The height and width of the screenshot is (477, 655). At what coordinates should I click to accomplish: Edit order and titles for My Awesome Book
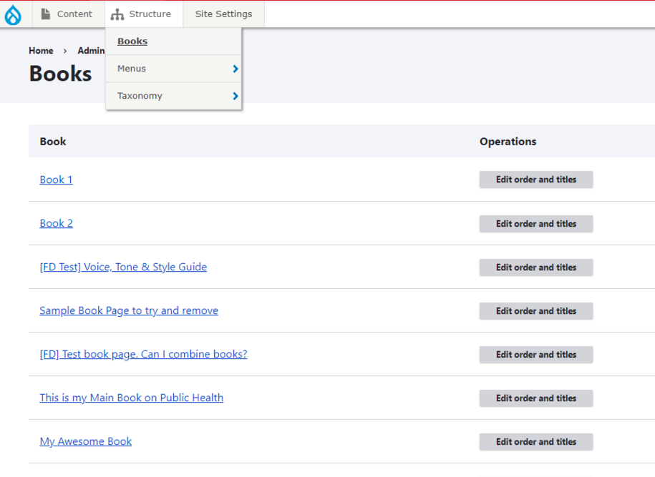[535, 442]
